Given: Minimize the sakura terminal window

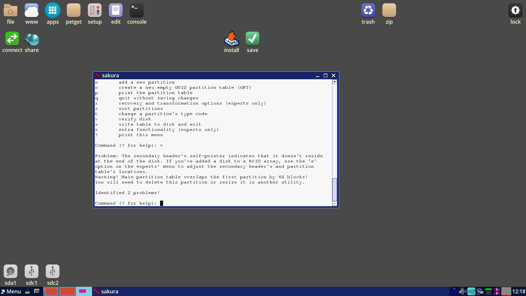Looking at the screenshot, I should 318,76.
